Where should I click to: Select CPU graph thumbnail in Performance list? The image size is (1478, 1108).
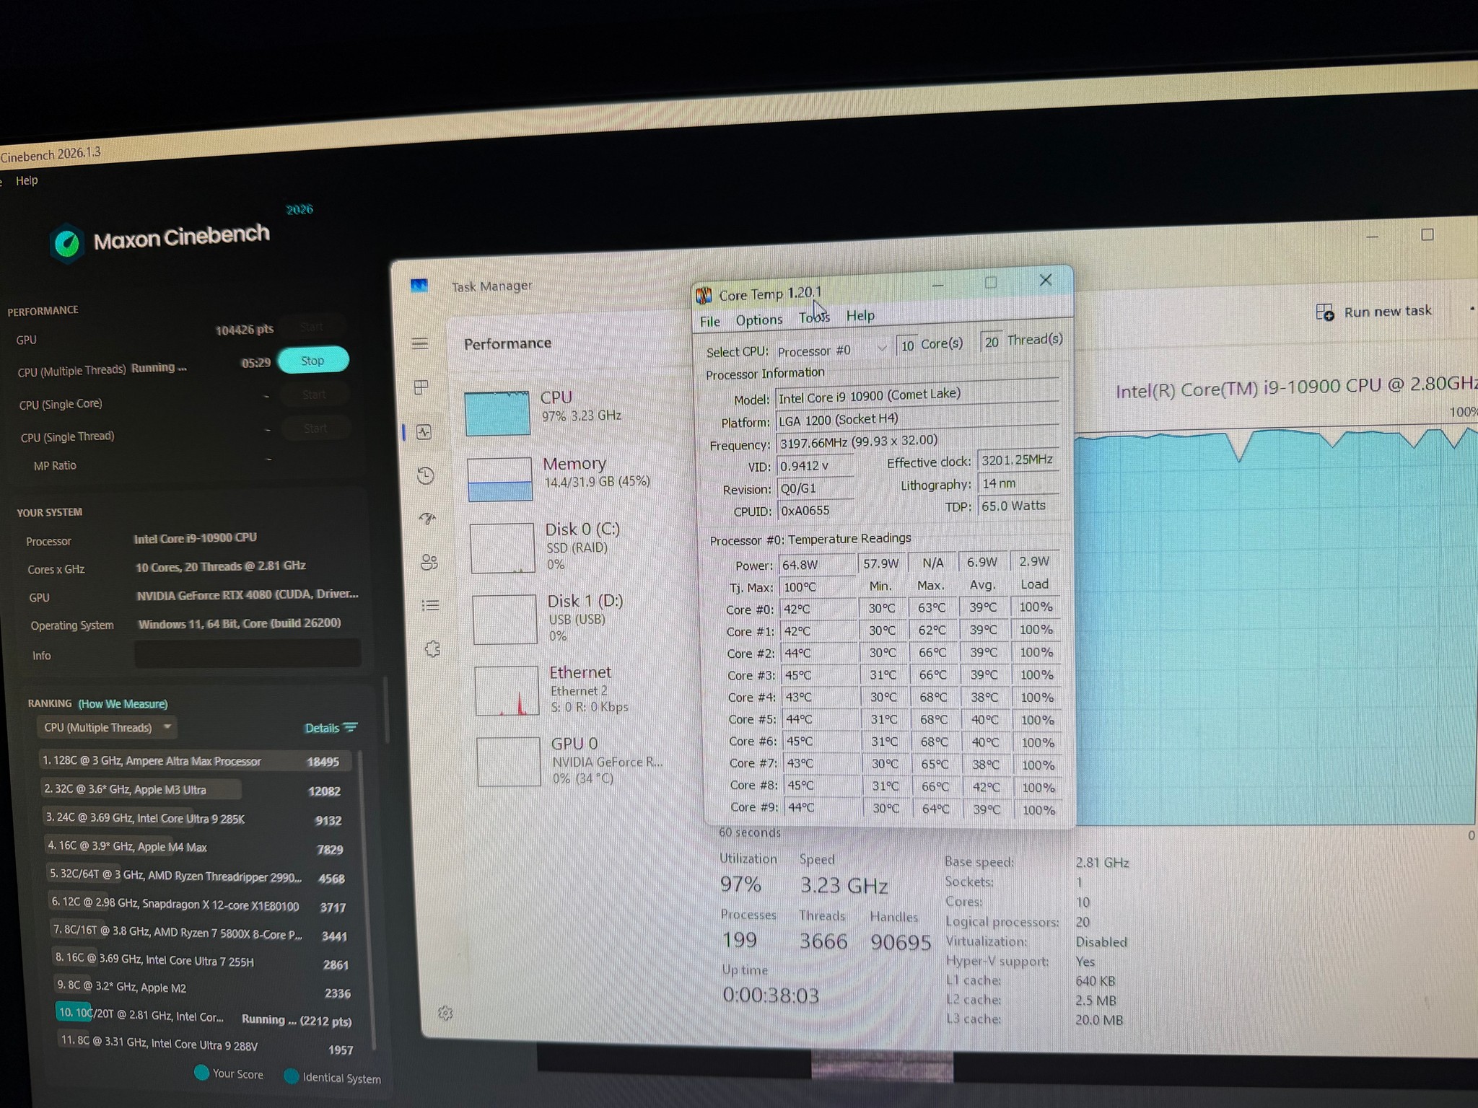pyautogui.click(x=497, y=413)
